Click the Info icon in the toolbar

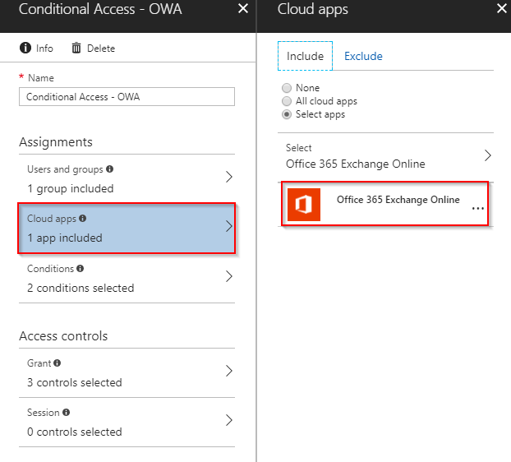point(25,48)
